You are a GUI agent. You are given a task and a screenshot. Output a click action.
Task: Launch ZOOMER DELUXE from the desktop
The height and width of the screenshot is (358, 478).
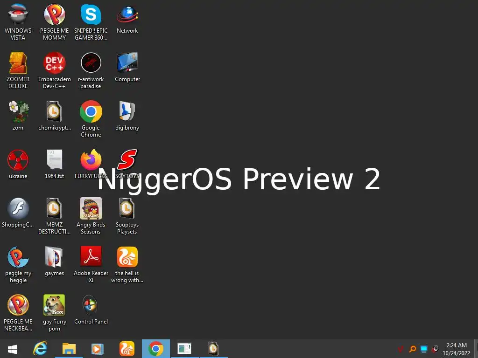click(x=18, y=70)
